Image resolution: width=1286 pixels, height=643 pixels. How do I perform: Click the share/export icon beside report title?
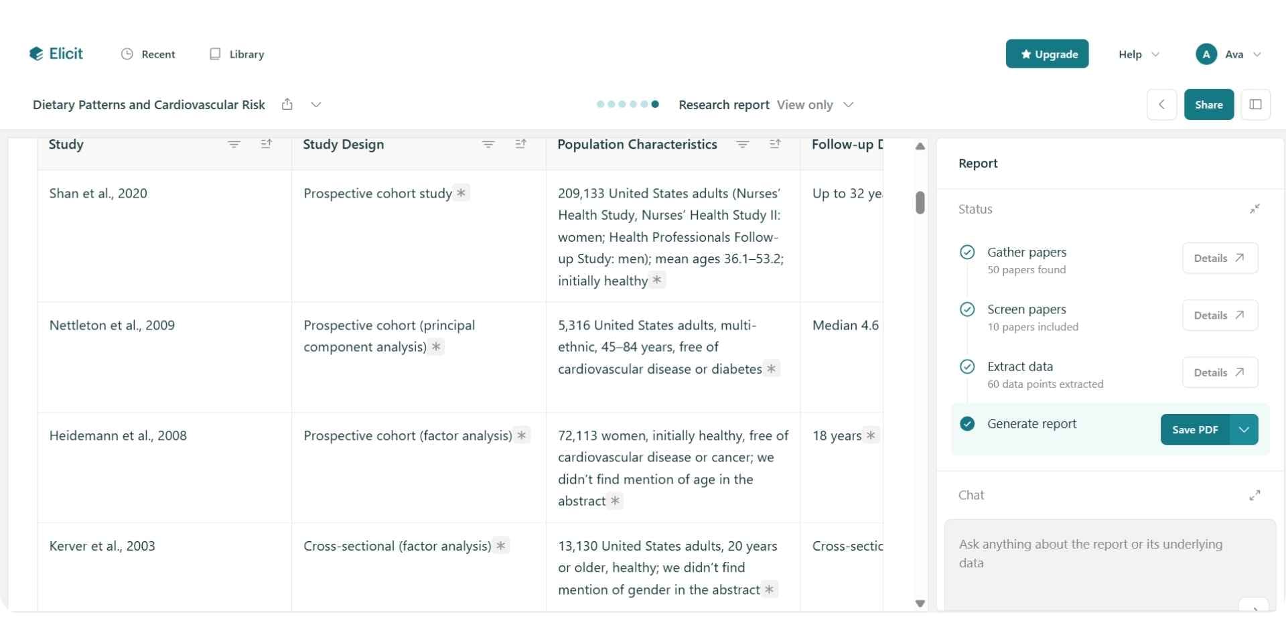pyautogui.click(x=287, y=104)
